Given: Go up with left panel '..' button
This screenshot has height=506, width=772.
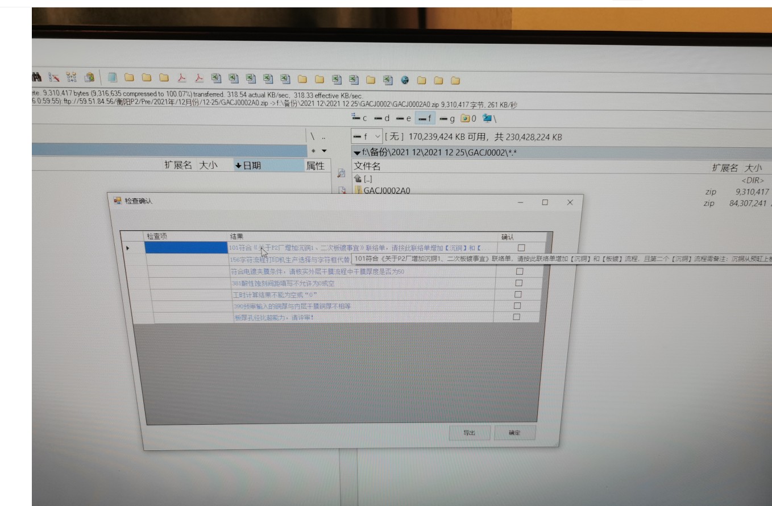Looking at the screenshot, I should 323,137.
